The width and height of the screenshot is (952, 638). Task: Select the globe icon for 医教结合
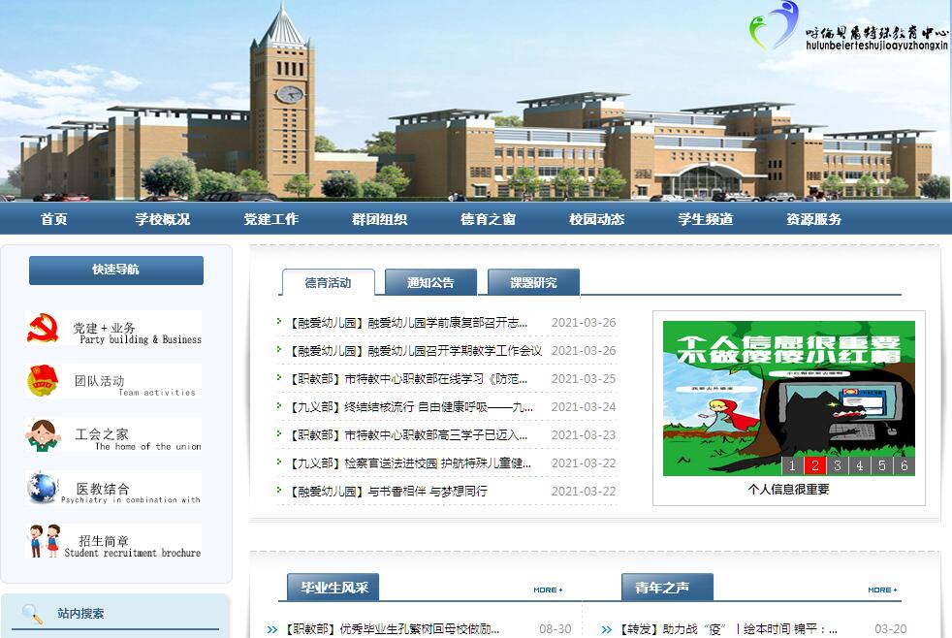tap(43, 489)
